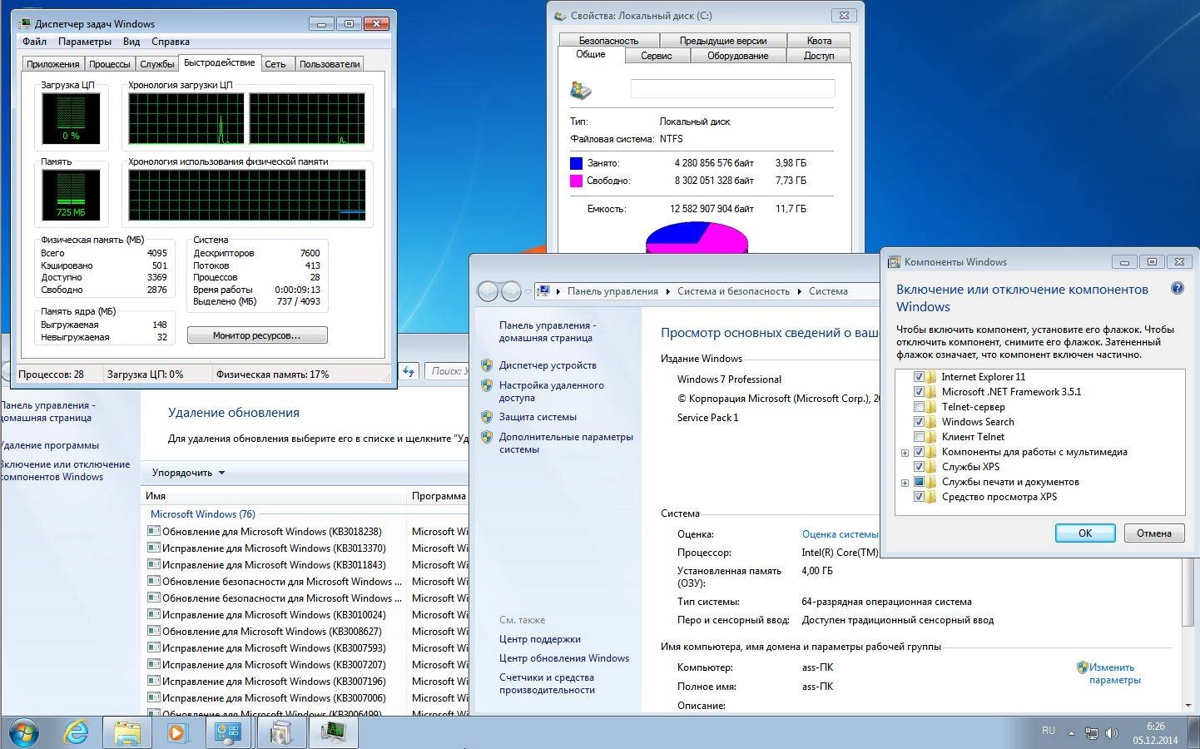Click the help question mark icon
This screenshot has height=749, width=1200.
tap(1178, 289)
